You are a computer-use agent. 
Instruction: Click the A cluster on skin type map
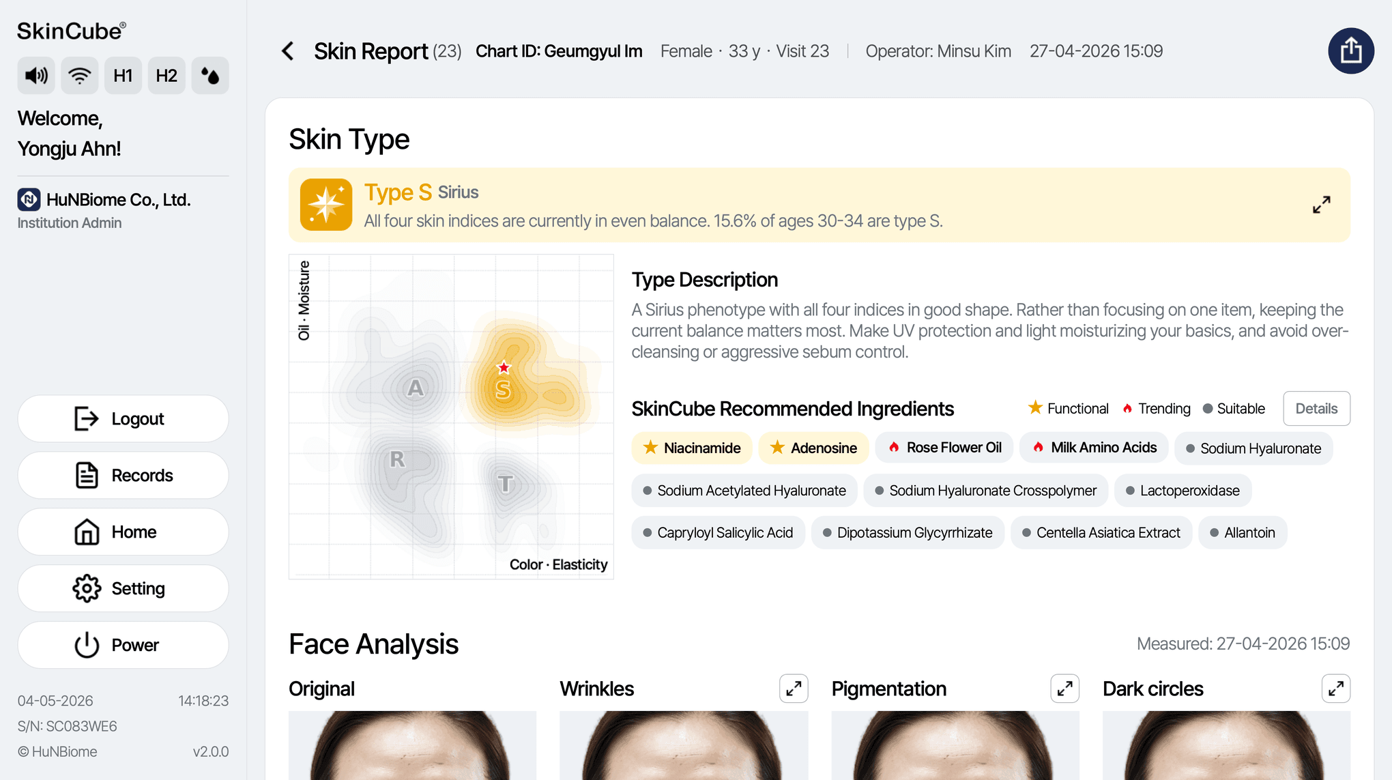(x=415, y=388)
